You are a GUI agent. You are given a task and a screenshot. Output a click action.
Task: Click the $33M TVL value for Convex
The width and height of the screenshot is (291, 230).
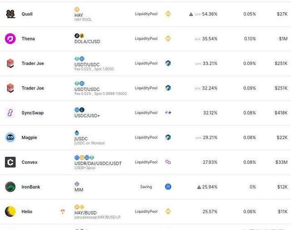pyautogui.click(x=281, y=162)
